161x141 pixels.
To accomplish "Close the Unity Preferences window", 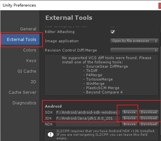I will coord(160,6).
